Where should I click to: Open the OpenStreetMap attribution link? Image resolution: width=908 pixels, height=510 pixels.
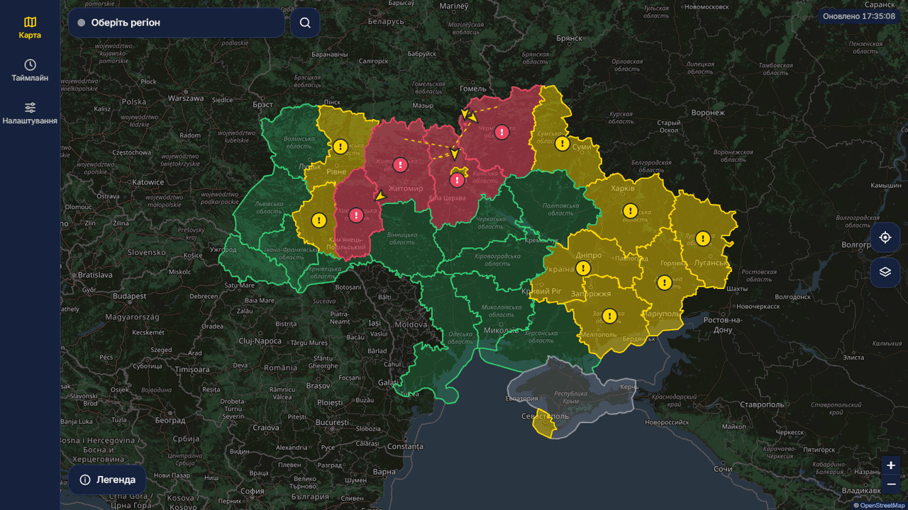click(882, 505)
